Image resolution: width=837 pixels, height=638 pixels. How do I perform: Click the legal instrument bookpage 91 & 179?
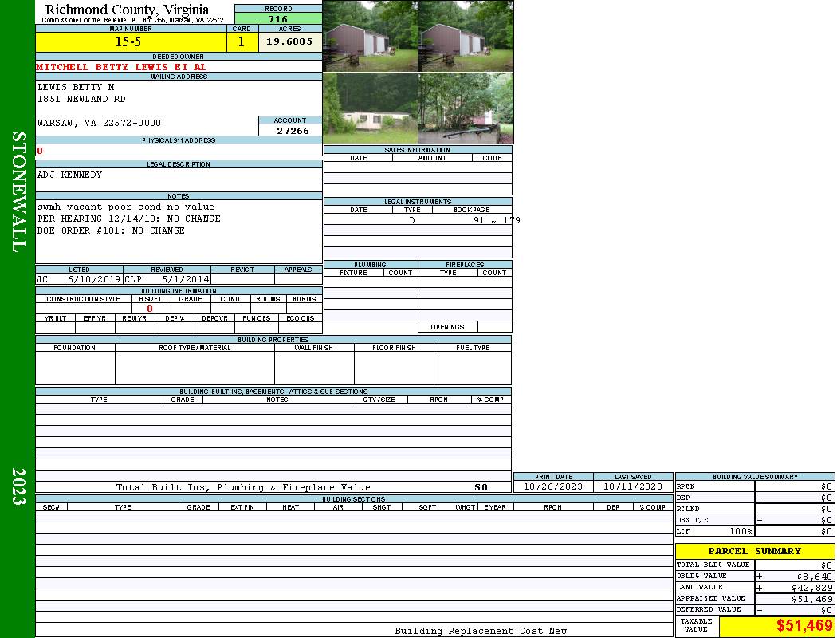coord(496,220)
